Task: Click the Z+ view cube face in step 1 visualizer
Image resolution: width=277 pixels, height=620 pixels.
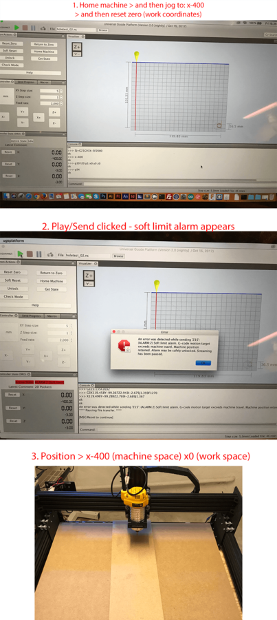Action: pos(77,47)
